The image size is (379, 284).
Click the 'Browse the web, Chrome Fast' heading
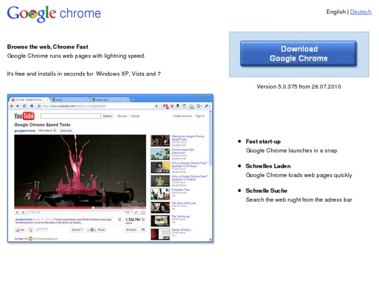point(47,47)
